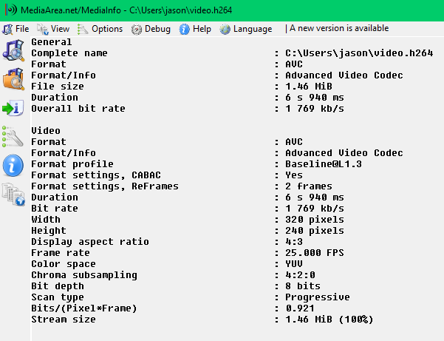Click the 'Overall bit rate' label

coord(78,109)
